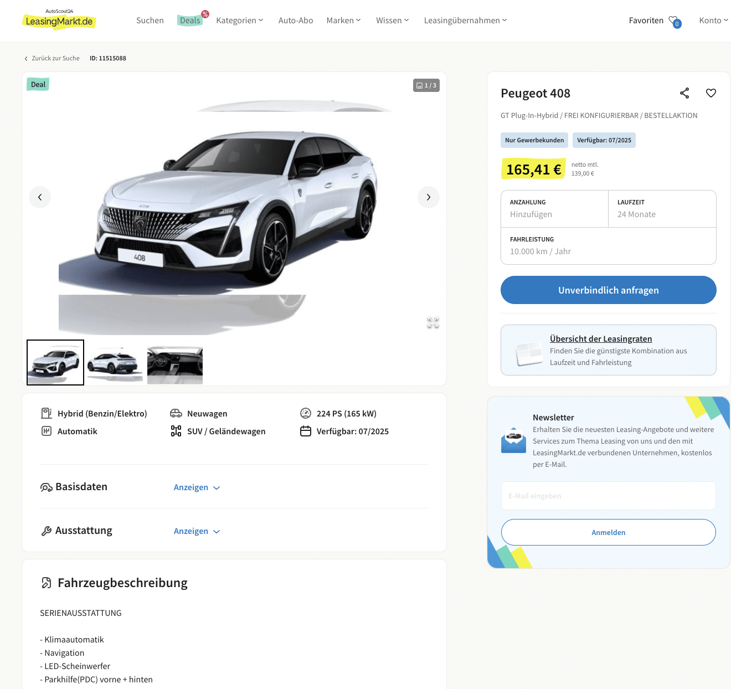Open the Kategorien dropdown menu
Viewport: 731px width, 689px height.
coord(240,20)
